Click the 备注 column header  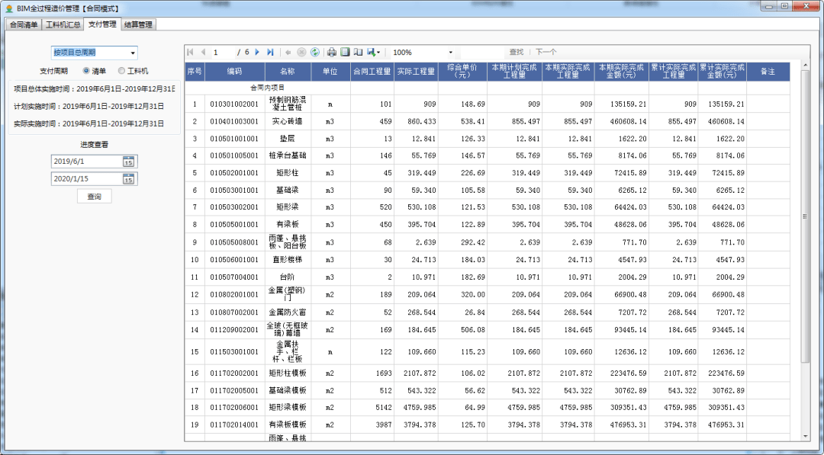pyautogui.click(x=768, y=72)
